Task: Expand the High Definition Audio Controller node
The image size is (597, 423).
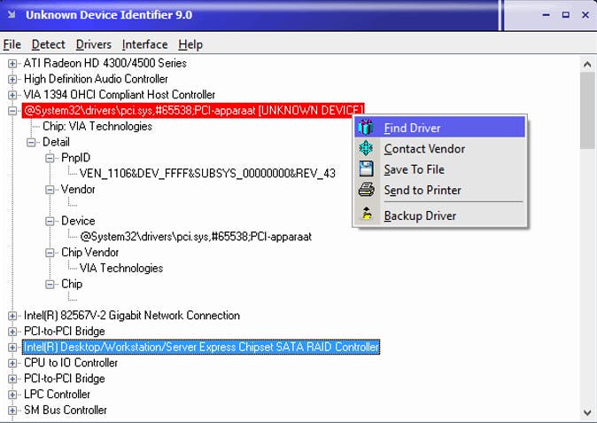Action: 12,79
